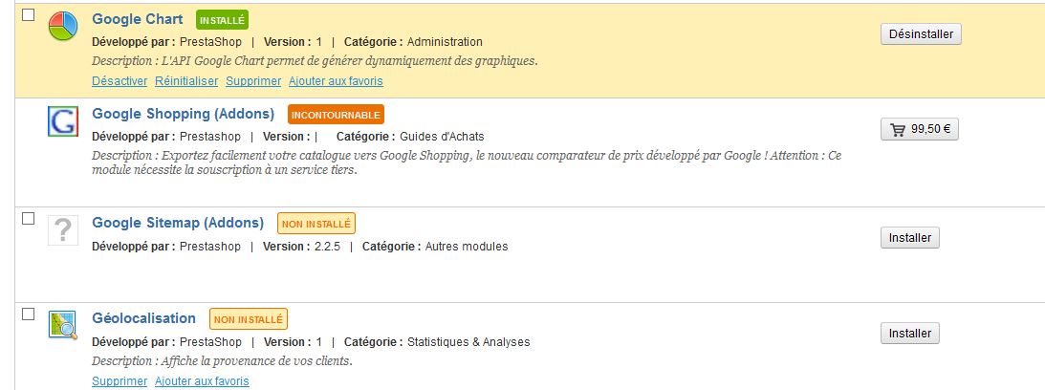Add Géolocalisation to favorites link
This screenshot has height=390, width=1045.
[202, 381]
